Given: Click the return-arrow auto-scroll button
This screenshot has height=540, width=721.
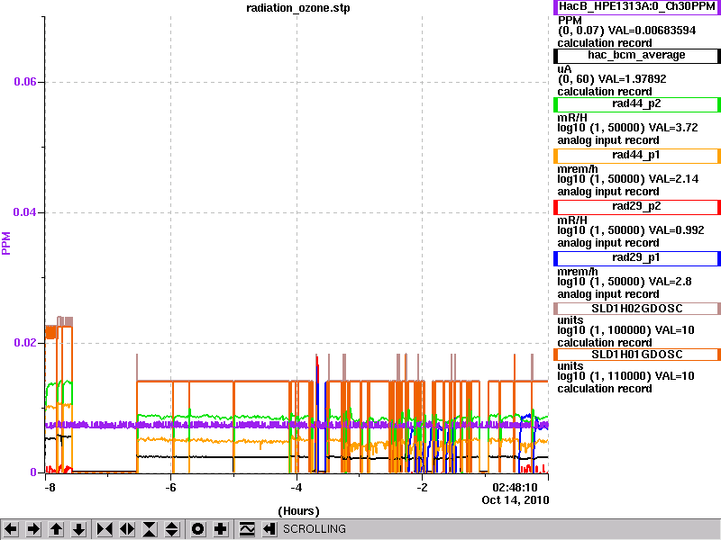Looking at the screenshot, I should (269, 529).
